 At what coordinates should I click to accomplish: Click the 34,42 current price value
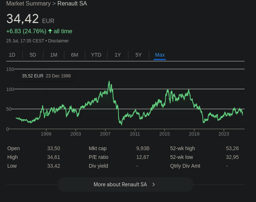[23, 19]
